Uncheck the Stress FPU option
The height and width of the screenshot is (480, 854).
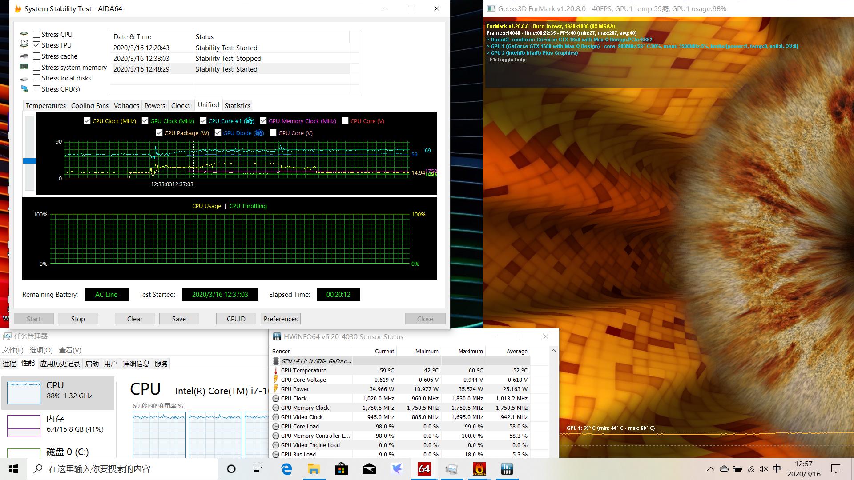[36, 45]
